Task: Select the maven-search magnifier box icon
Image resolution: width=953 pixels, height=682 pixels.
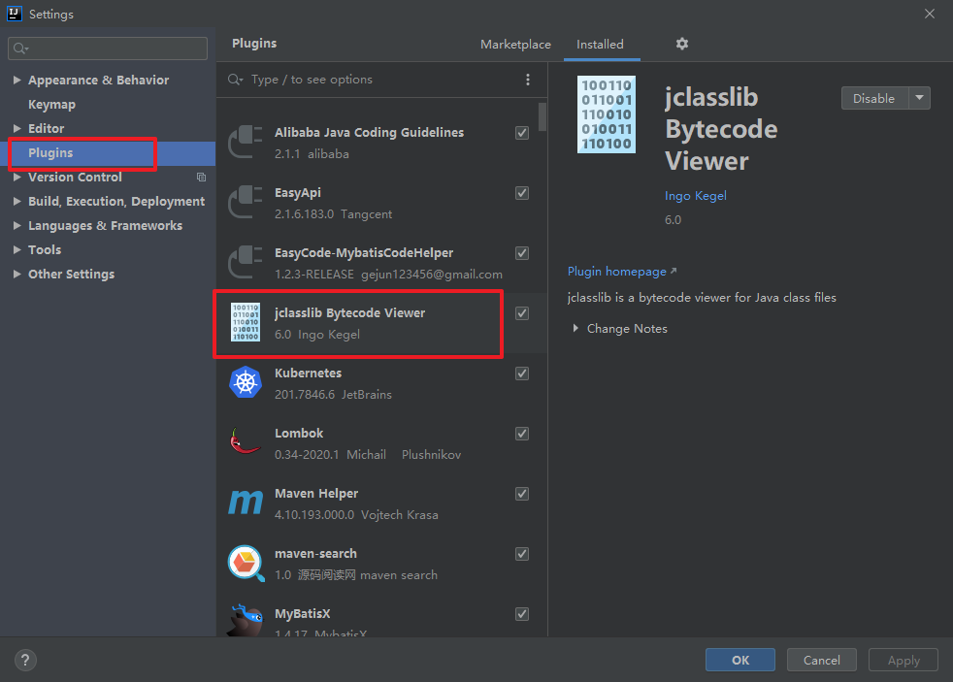Action: (246, 563)
